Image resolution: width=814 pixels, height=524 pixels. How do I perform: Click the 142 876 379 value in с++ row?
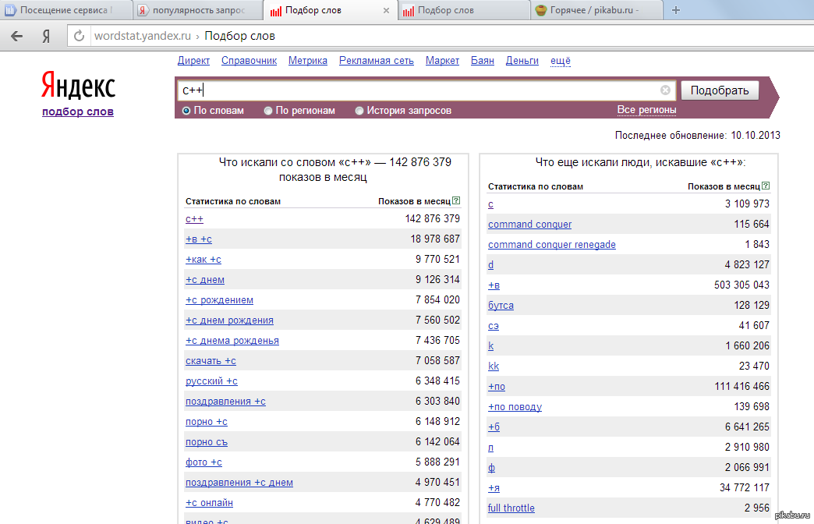(433, 218)
